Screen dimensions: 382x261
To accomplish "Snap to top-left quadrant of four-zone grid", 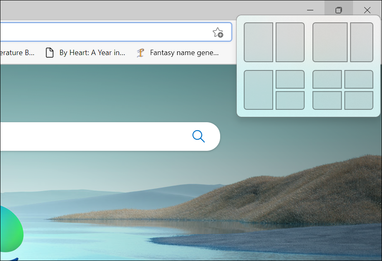I will [x=327, y=79].
